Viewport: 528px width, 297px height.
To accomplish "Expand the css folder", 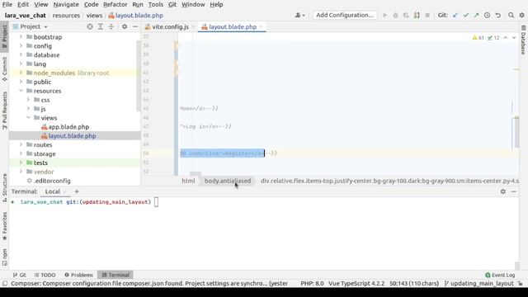I will (x=28, y=100).
